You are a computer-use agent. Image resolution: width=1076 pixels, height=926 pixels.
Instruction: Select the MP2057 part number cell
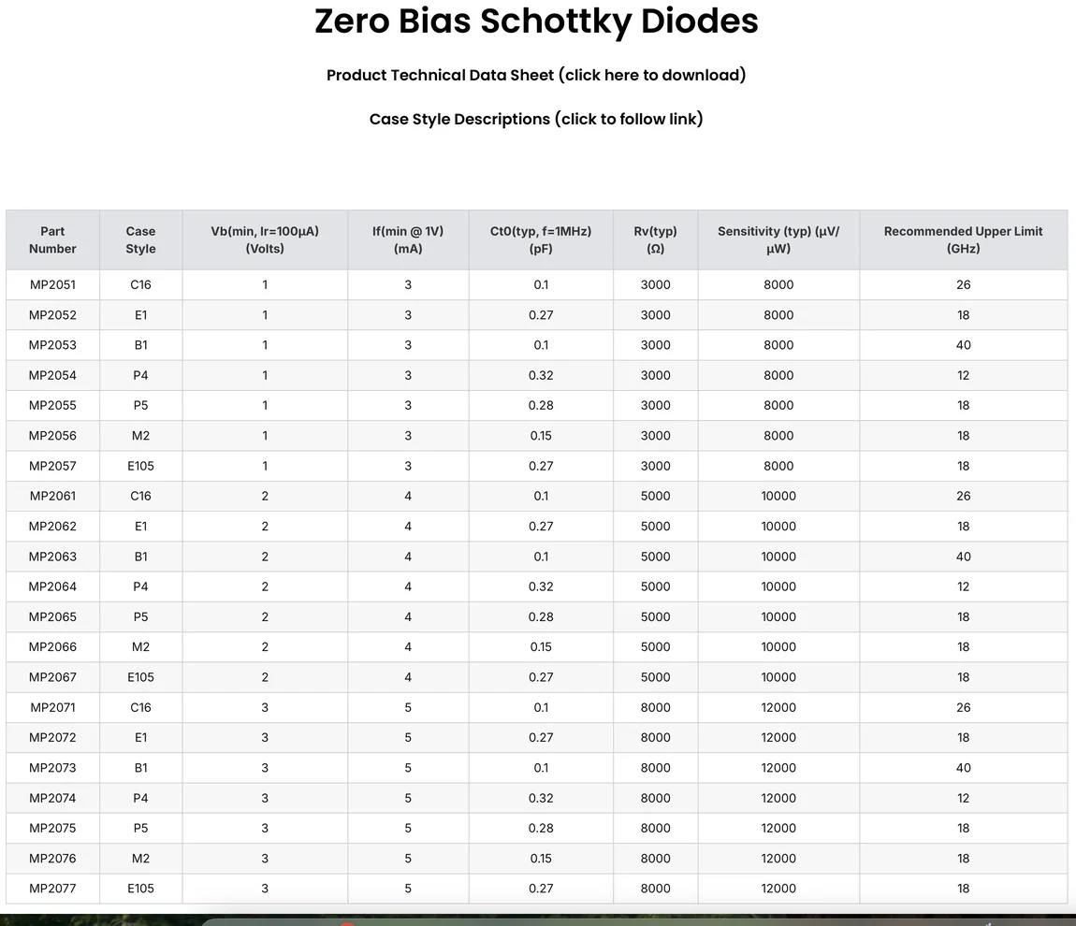pos(52,466)
